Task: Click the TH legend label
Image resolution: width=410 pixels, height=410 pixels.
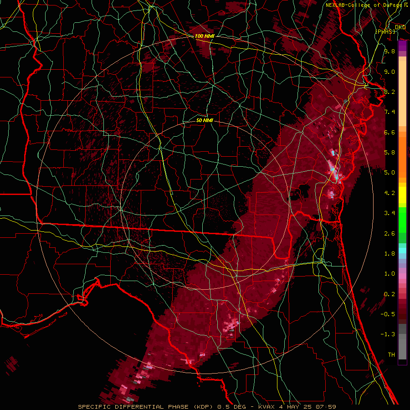Action: [391, 355]
